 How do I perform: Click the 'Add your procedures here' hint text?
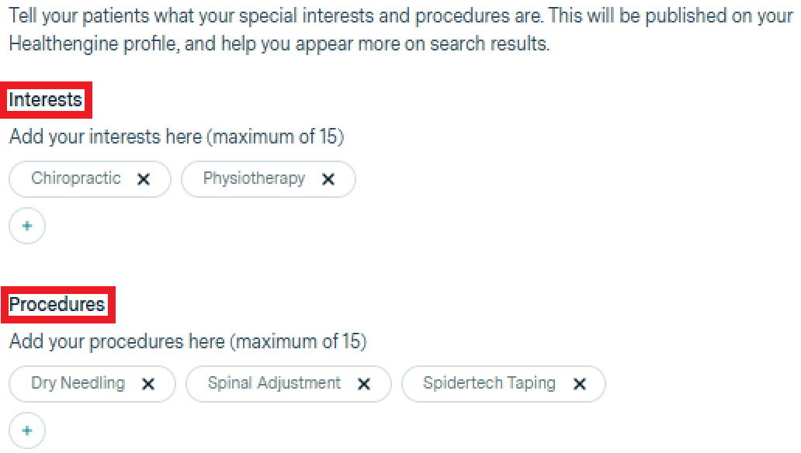[x=116, y=341]
